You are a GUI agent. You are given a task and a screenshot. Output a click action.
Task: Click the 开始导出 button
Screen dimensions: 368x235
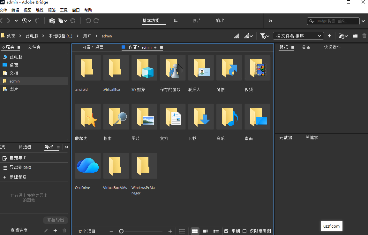click(55, 220)
